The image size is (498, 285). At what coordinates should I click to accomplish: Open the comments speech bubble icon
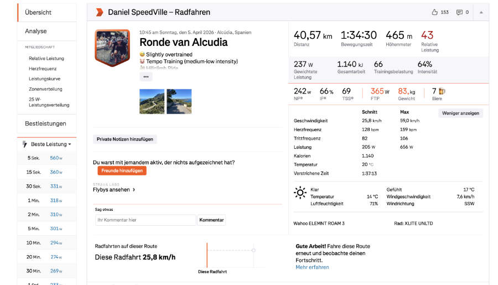(x=459, y=12)
